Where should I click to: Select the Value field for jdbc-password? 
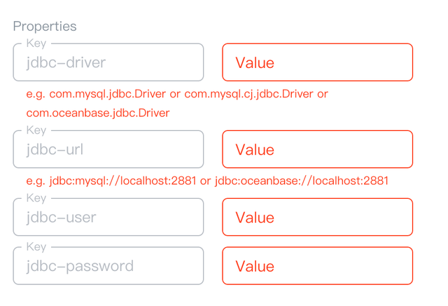(317, 267)
